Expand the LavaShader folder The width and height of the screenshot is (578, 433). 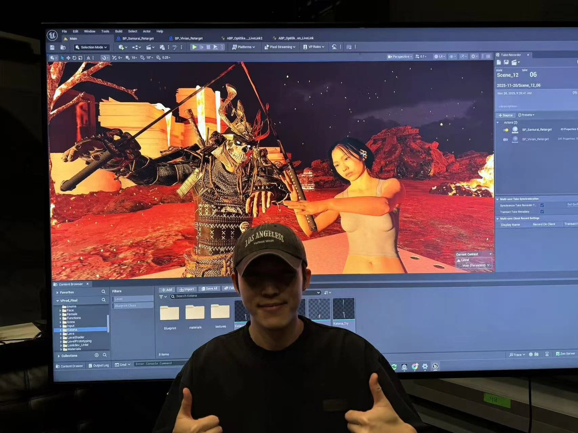coord(61,338)
